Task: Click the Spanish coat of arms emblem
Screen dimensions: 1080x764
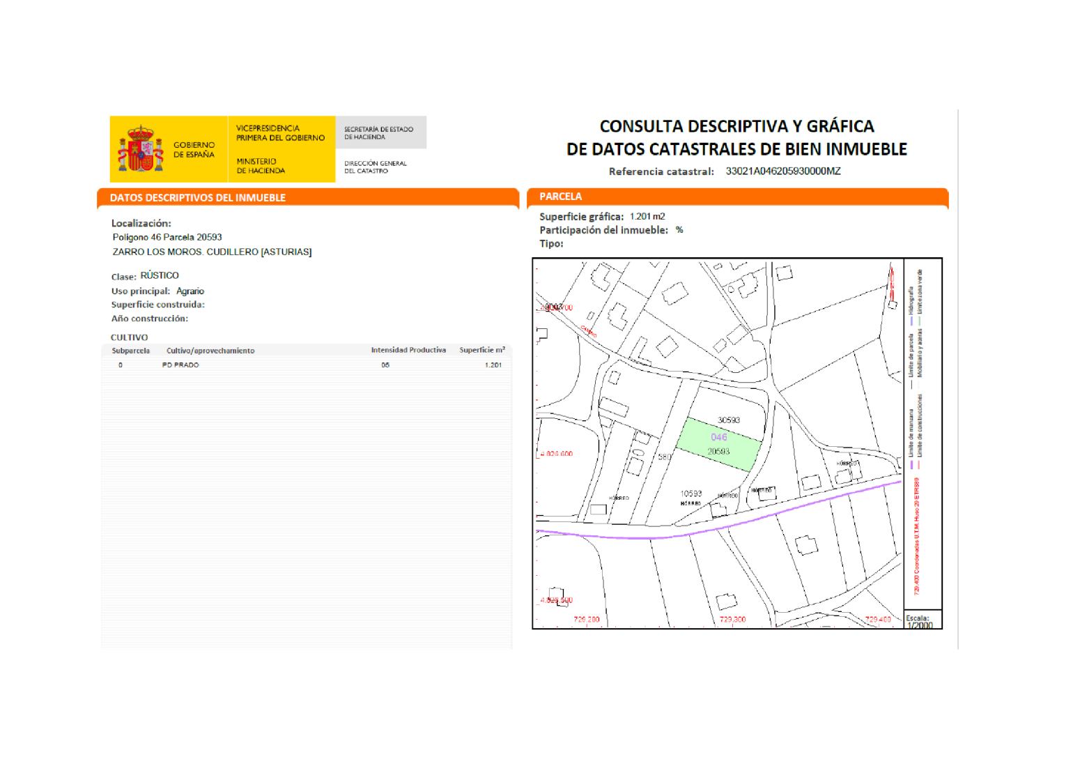Action: (x=141, y=148)
